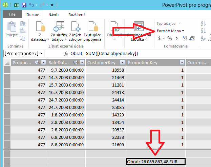Screen dimensions: 211x167
Task: Increase decimal places
Action: pyautogui.click(x=184, y=38)
